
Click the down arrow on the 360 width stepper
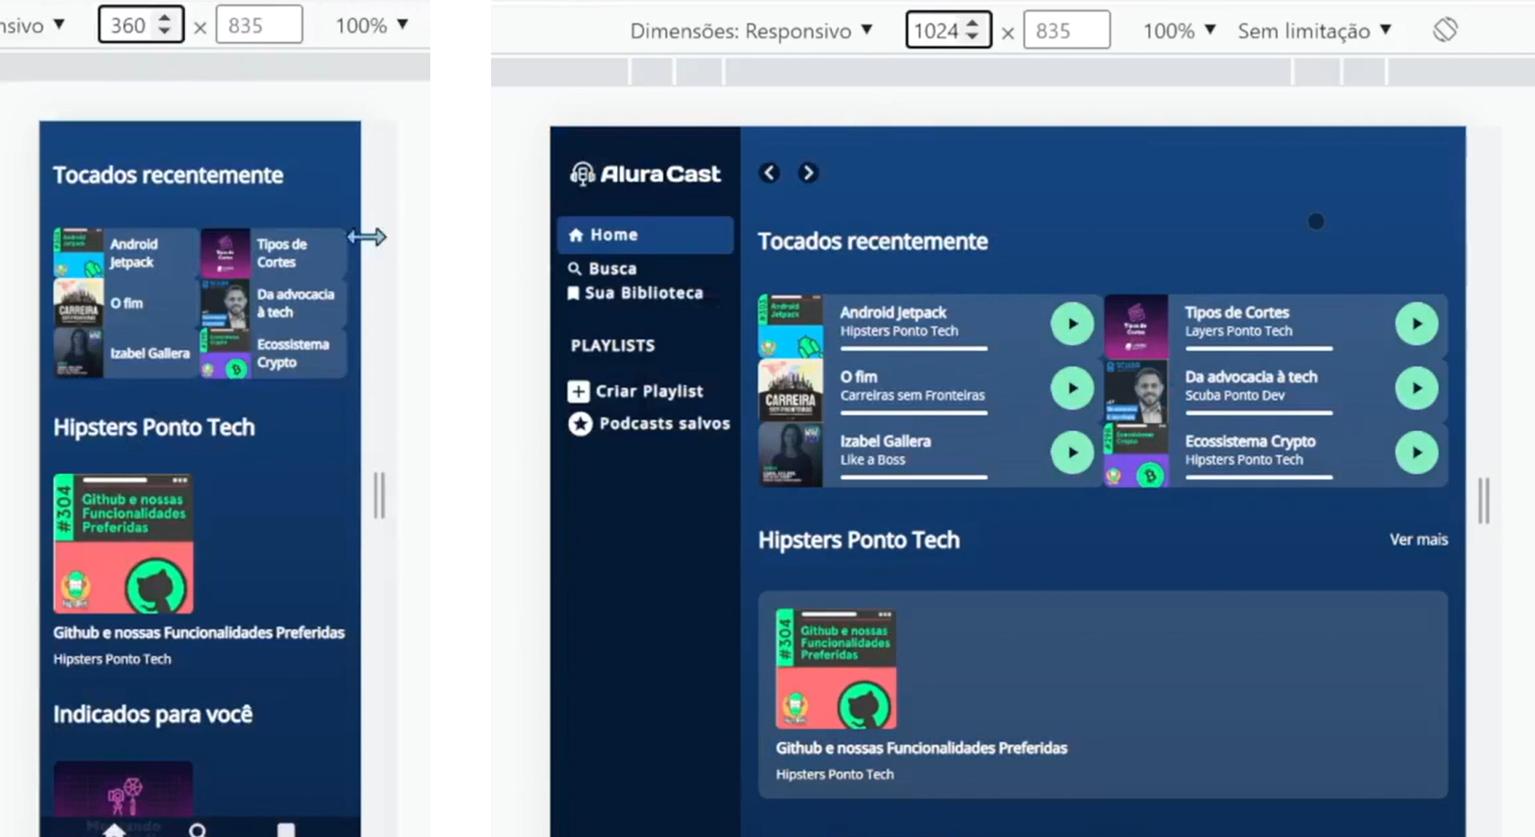tap(164, 32)
